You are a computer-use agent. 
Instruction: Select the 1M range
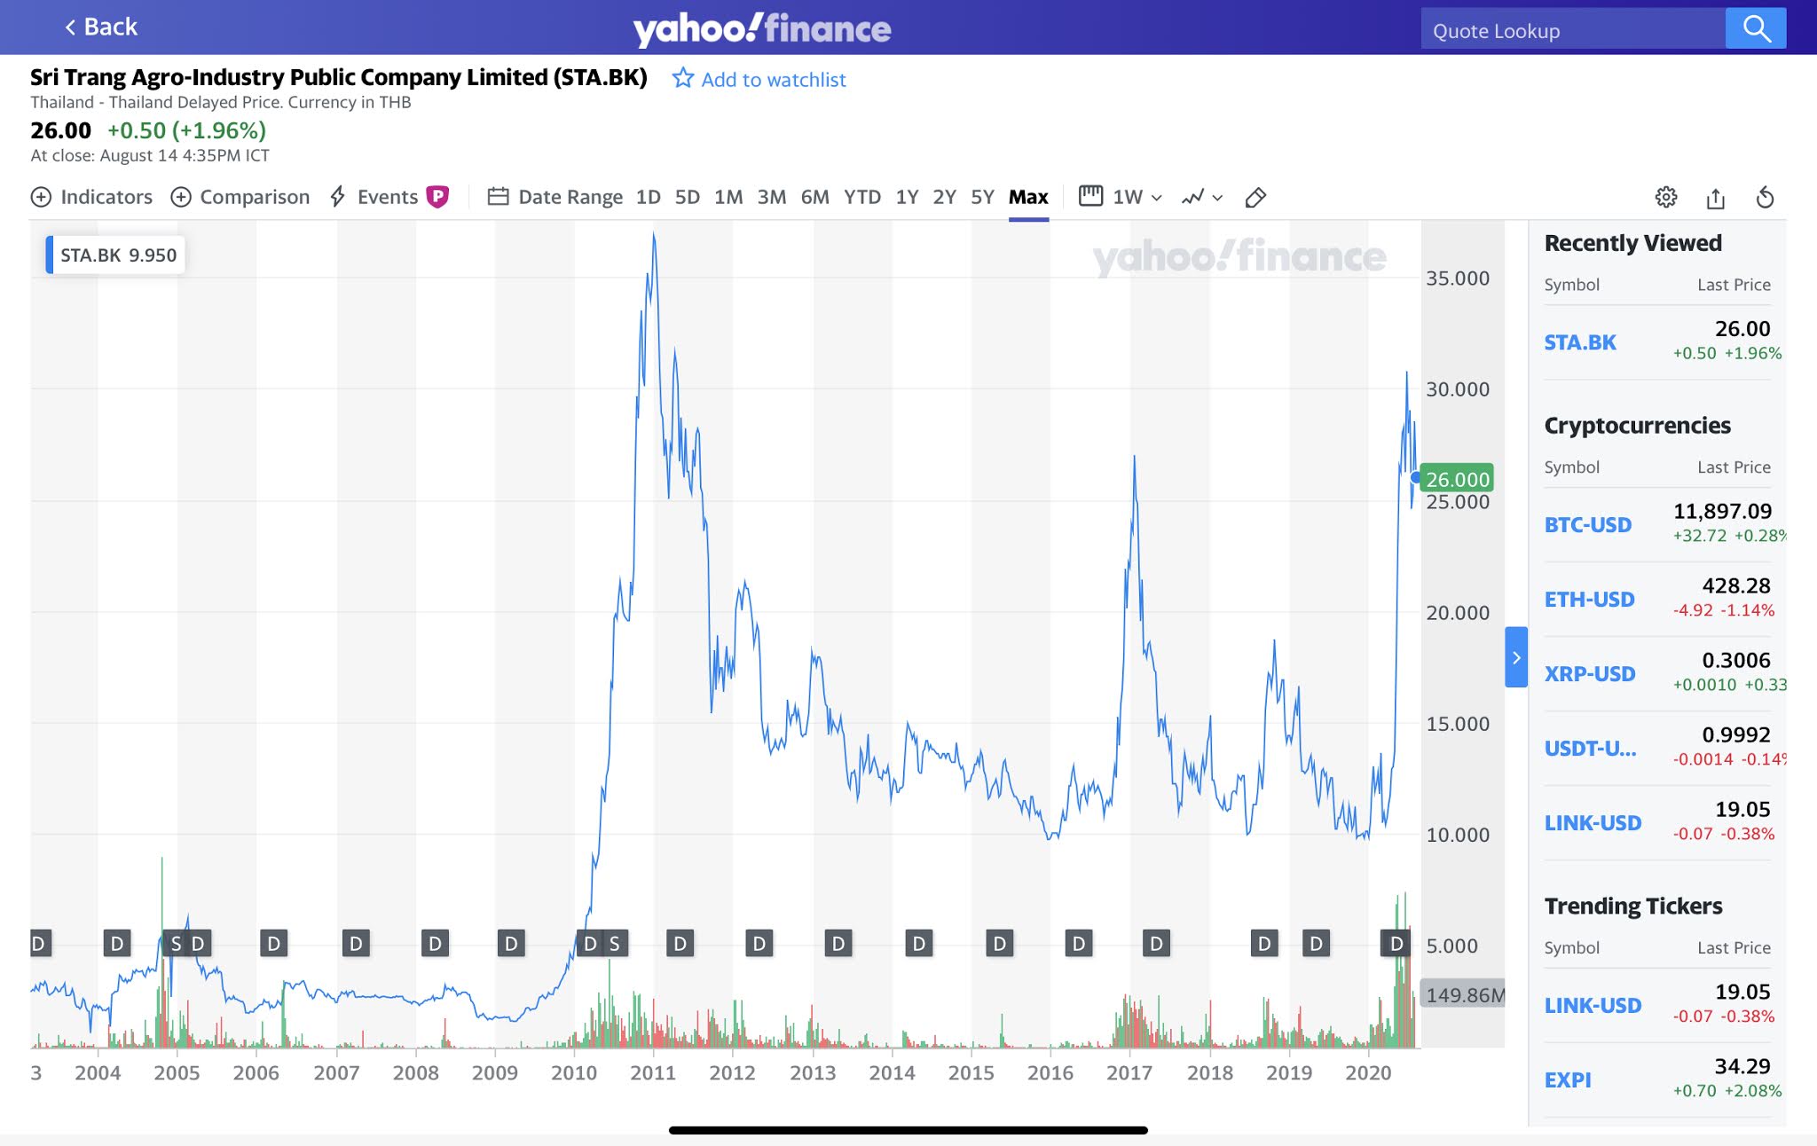pyautogui.click(x=728, y=197)
